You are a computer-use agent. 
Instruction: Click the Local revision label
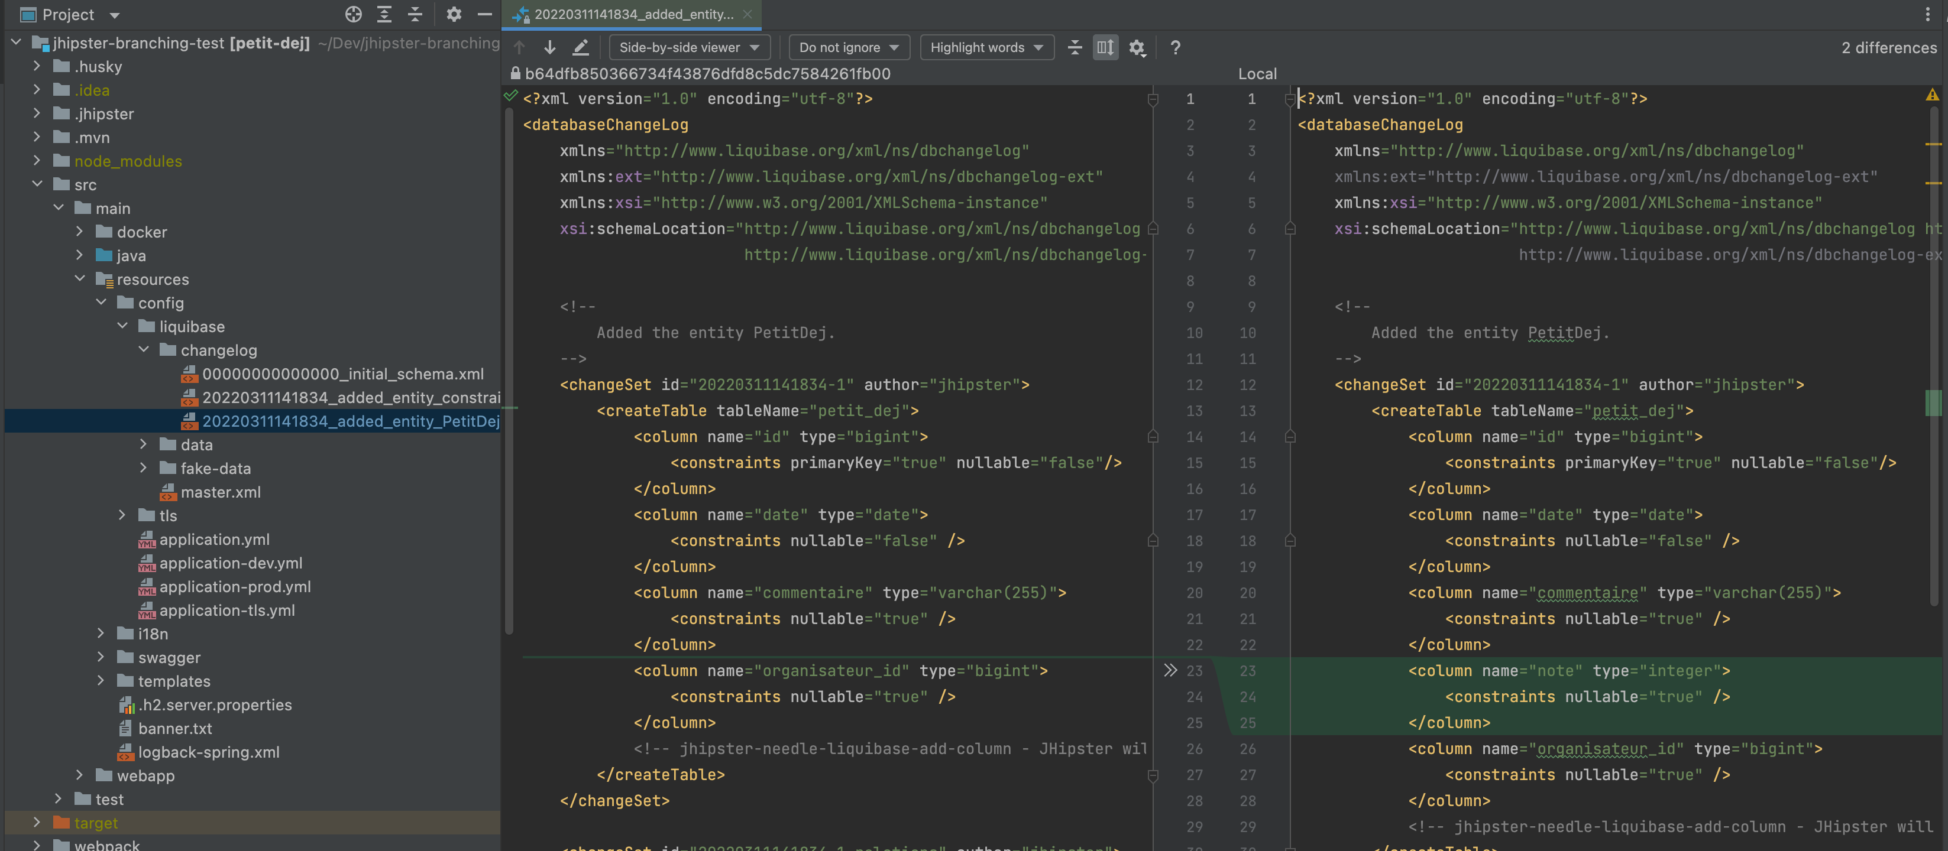(1257, 73)
